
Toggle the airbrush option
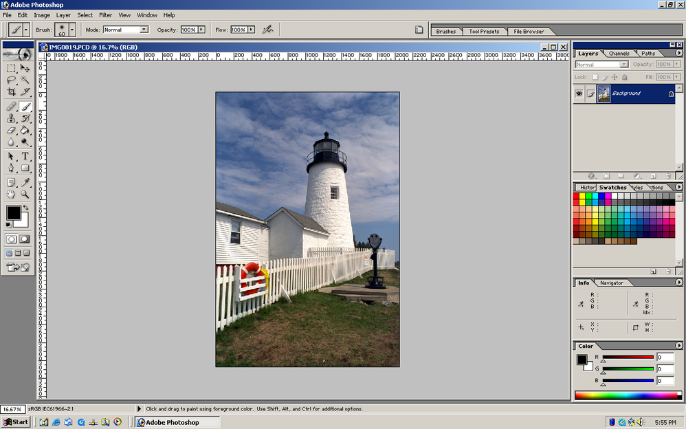(268, 30)
